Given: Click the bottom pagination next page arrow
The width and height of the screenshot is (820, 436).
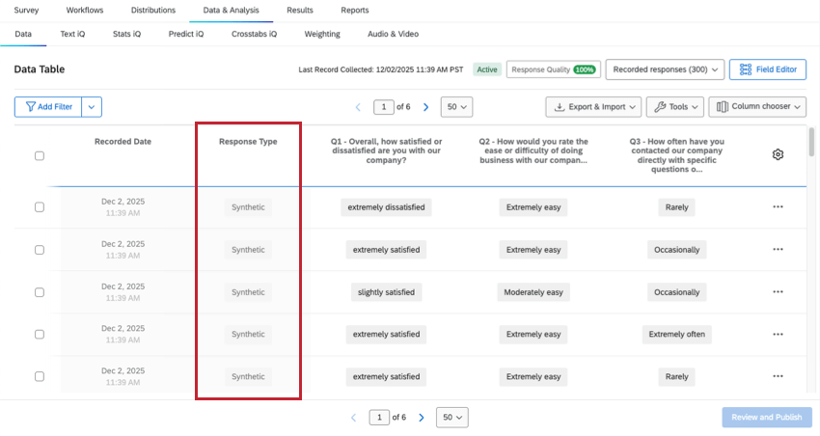Looking at the screenshot, I should point(421,418).
